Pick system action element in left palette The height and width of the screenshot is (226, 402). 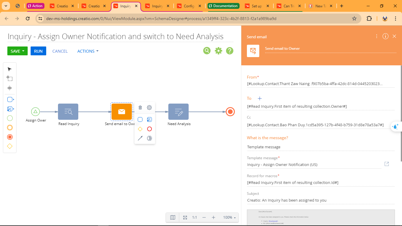(x=9, y=109)
